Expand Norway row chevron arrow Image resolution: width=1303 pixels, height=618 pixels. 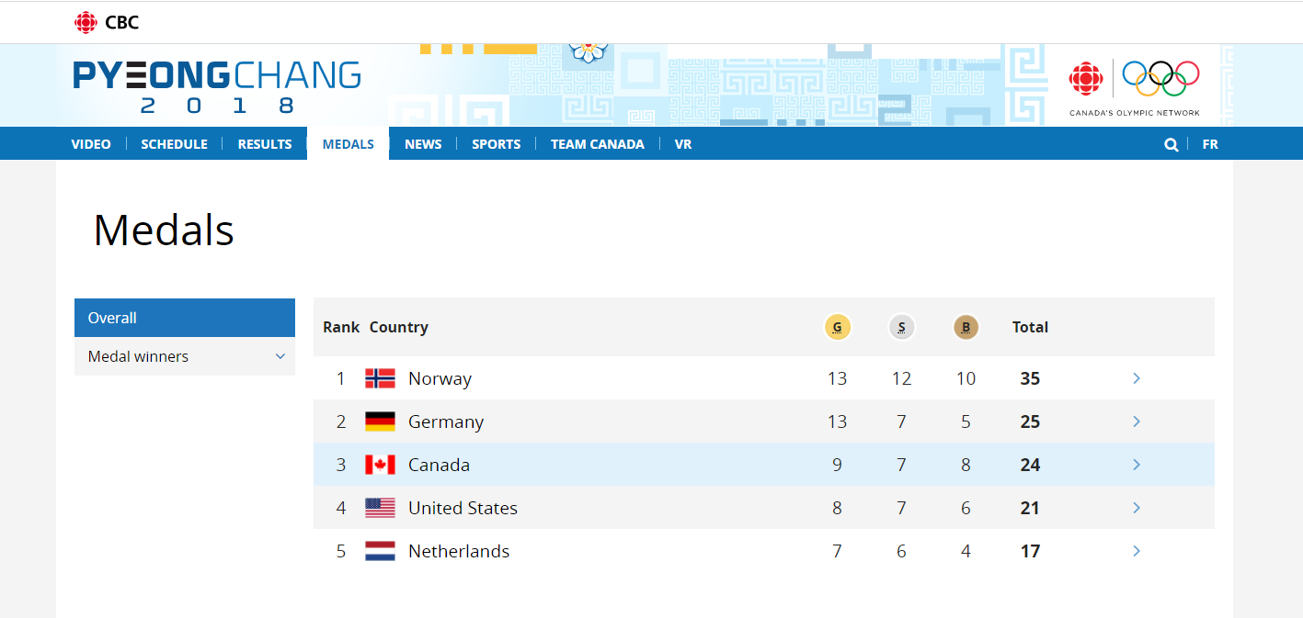click(x=1137, y=378)
